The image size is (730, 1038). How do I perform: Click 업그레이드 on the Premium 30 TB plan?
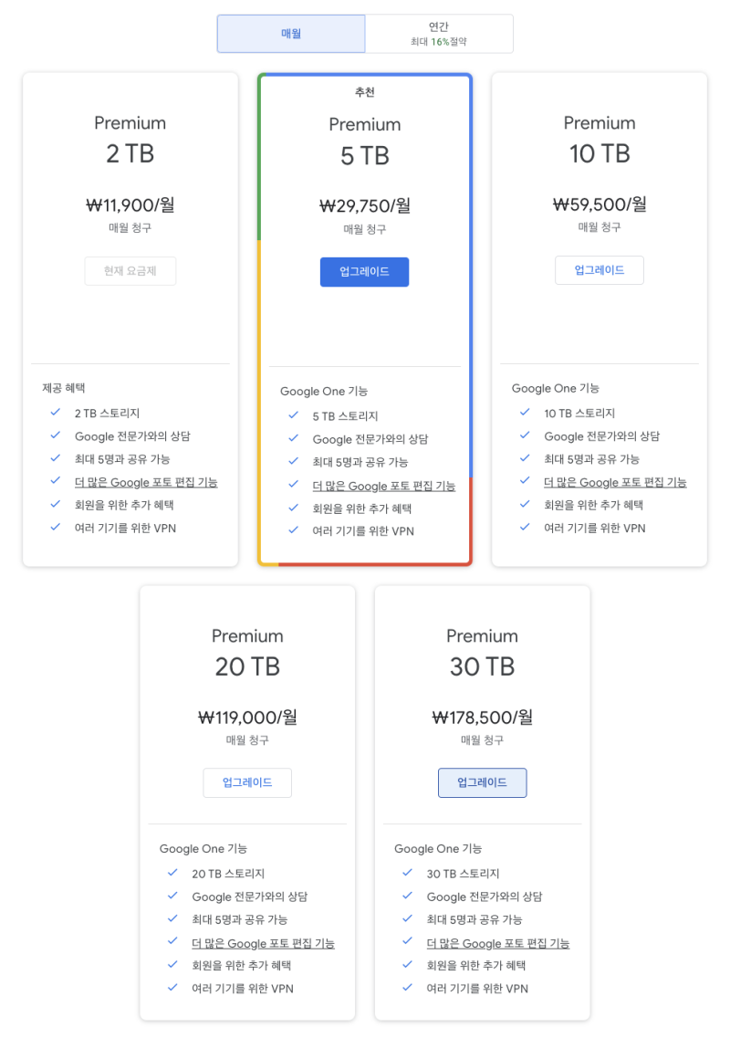[x=482, y=782]
